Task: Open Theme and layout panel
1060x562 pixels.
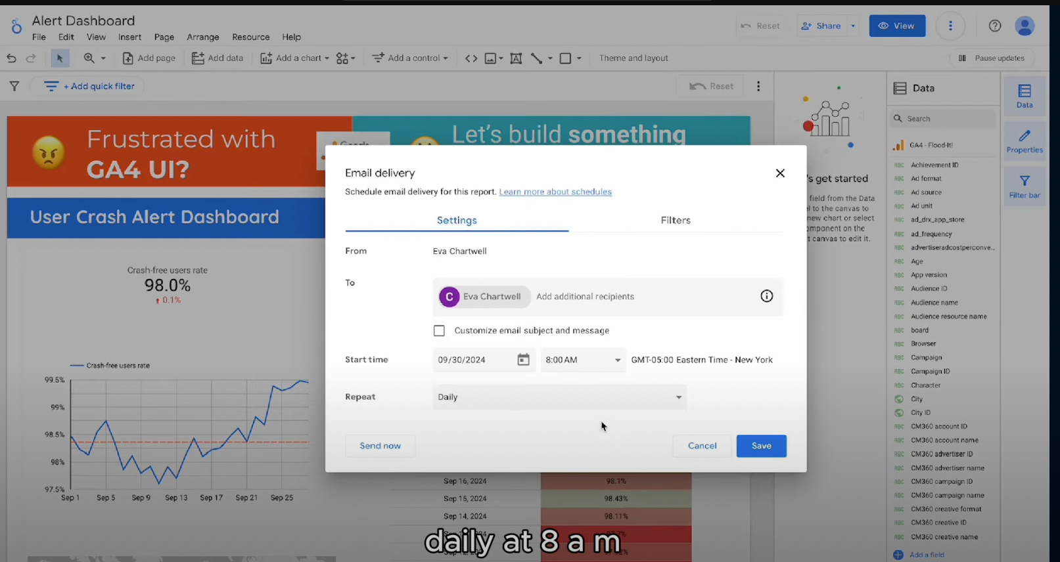Action: 634,58
